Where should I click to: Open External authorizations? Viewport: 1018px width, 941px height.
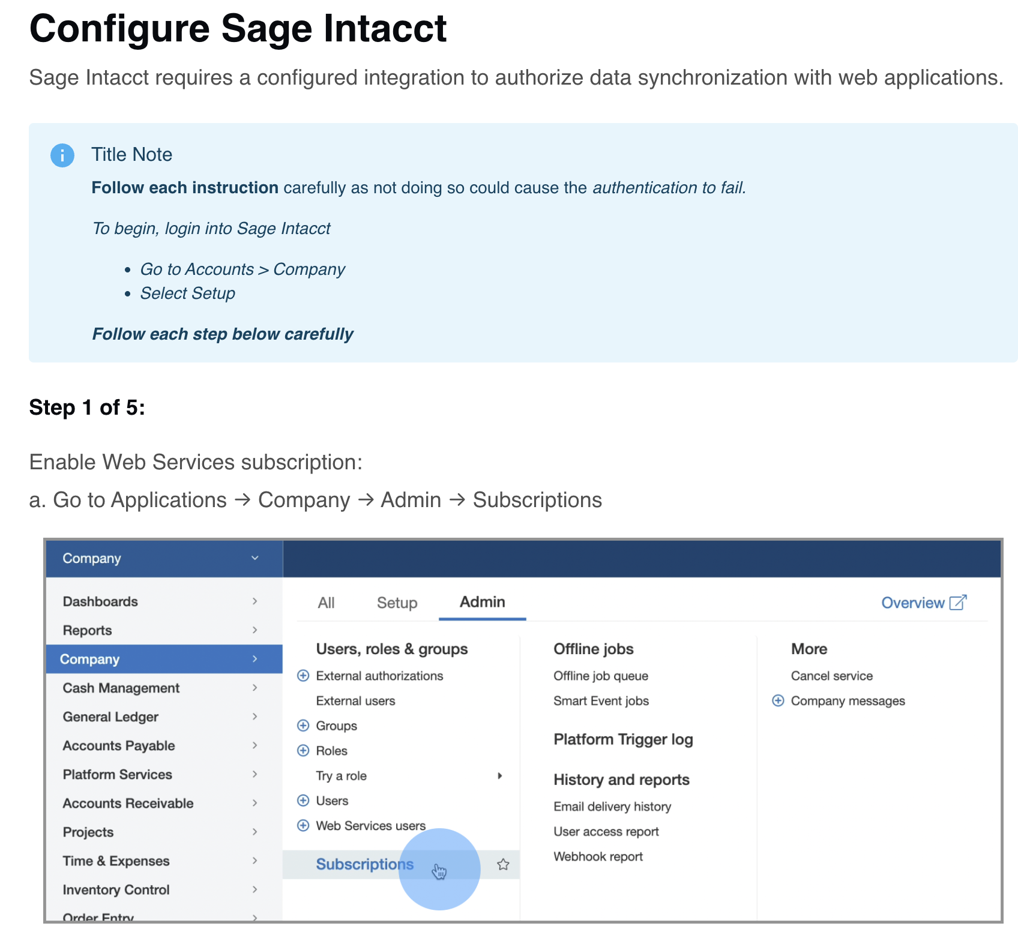[379, 676]
